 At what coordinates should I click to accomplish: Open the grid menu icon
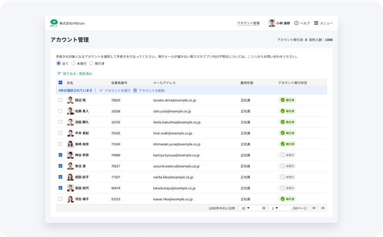(316, 23)
